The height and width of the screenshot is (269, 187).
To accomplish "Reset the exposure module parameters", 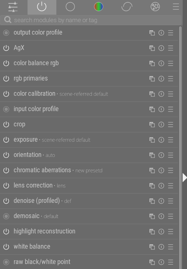I will (x=161, y=140).
